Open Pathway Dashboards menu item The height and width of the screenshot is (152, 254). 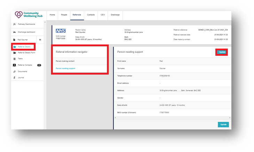click(26, 24)
